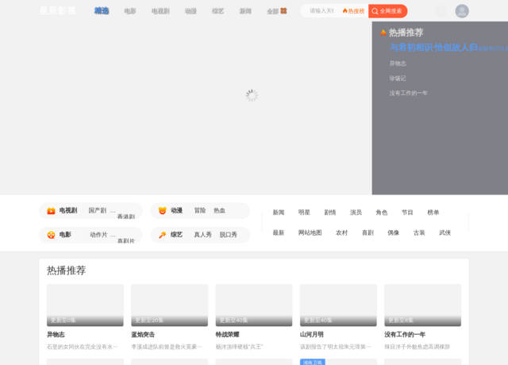
Task: Open the 蓝焰突击 poster thumbnail
Action: [x=169, y=305]
